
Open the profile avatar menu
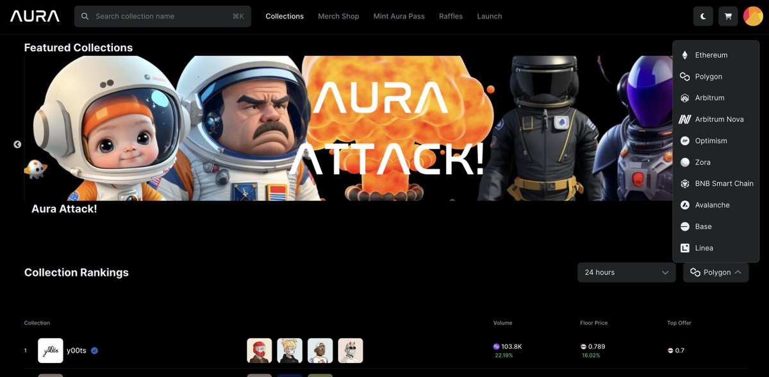(x=753, y=17)
